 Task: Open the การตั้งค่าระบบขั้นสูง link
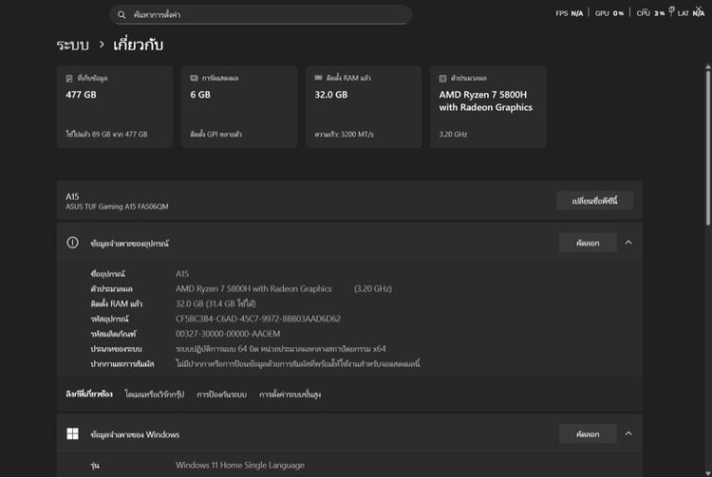click(290, 394)
